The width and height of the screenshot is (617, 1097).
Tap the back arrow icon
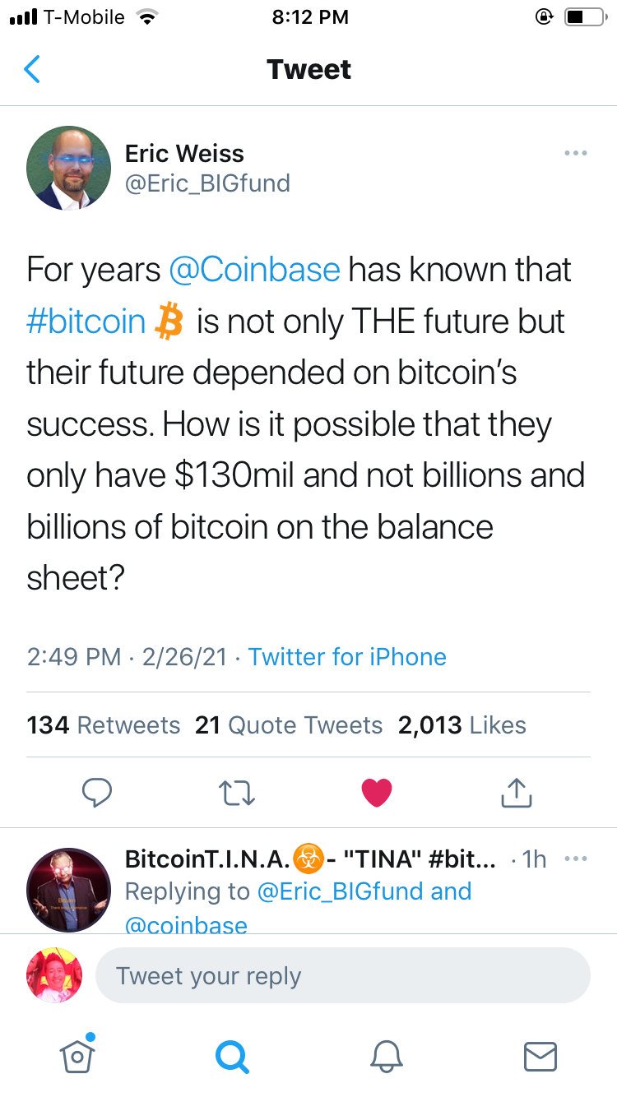[32, 70]
